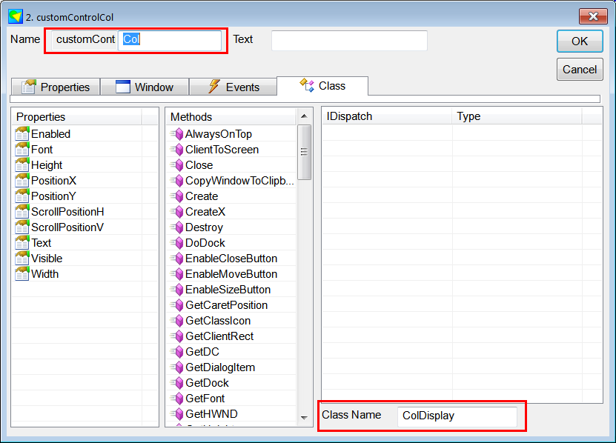Click the PositionX property icon
Image resolution: width=616 pixels, height=443 pixels.
(22, 181)
